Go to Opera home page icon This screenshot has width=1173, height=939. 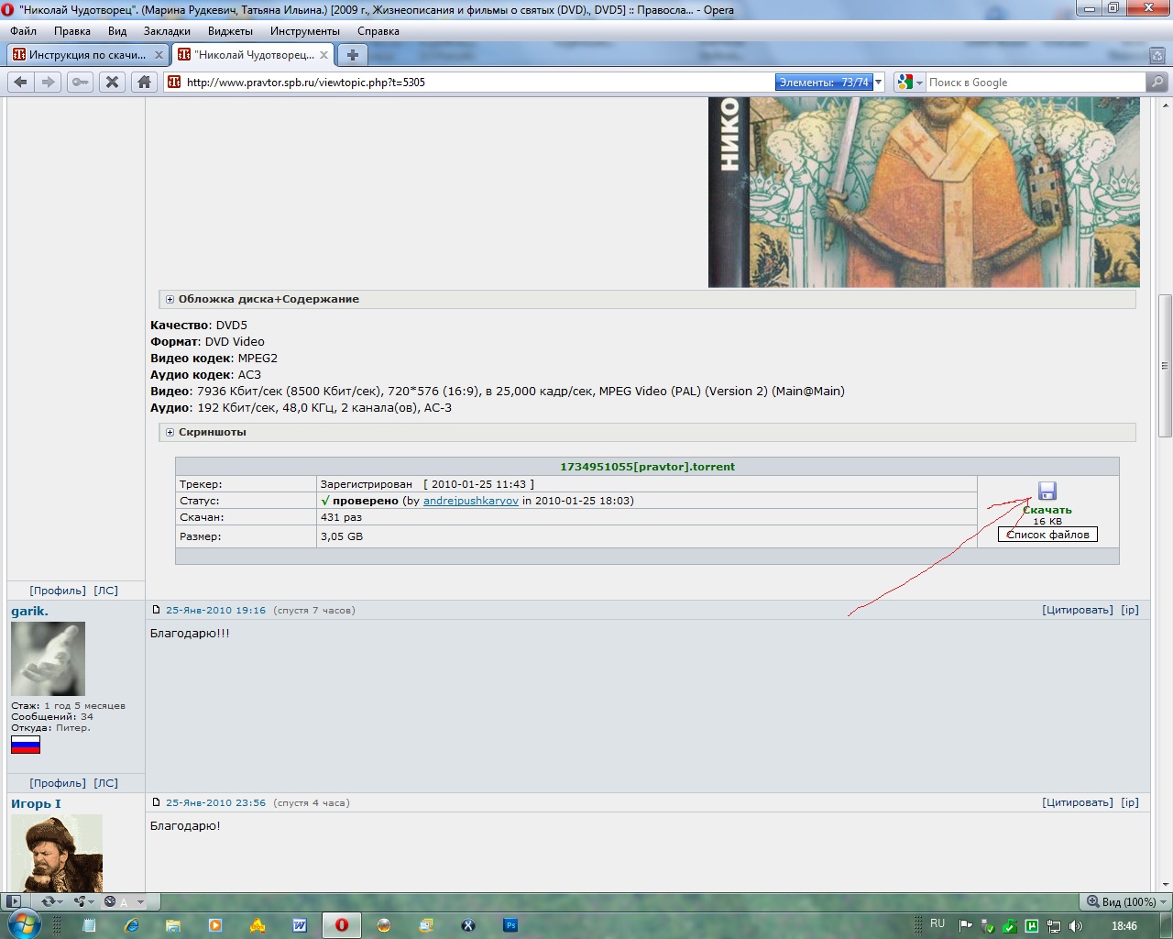click(x=144, y=82)
